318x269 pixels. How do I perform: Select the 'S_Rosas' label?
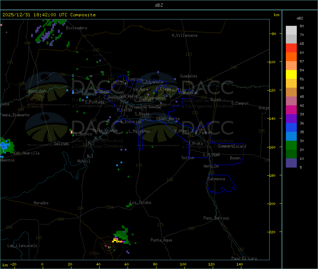pos(142,114)
